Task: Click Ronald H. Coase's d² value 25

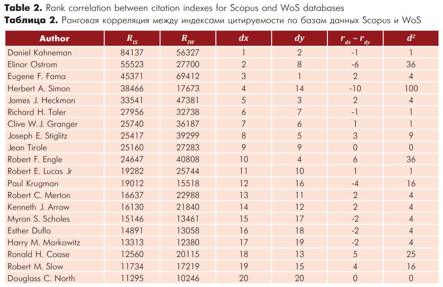Action: tap(411, 254)
